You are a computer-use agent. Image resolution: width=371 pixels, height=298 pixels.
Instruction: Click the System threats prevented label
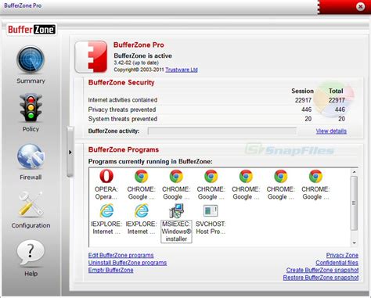pyautogui.click(x=123, y=119)
